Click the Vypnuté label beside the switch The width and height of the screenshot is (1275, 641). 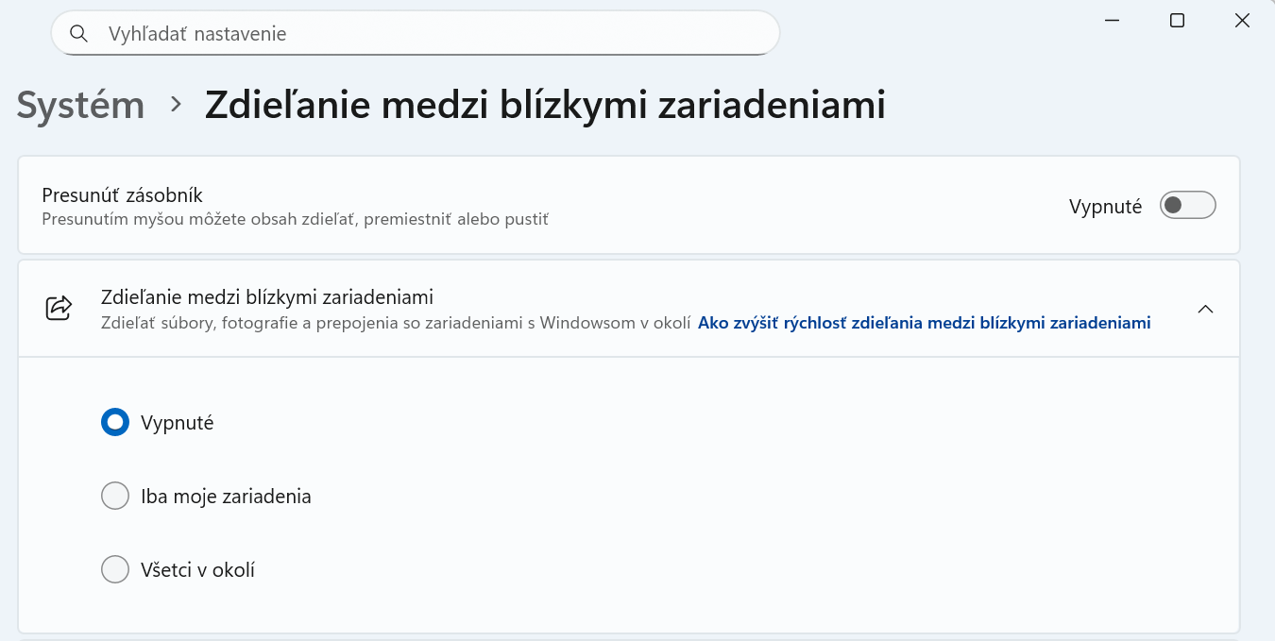click(1105, 206)
